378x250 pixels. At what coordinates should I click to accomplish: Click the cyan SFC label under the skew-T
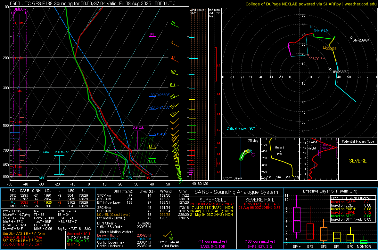pyautogui.click(x=42, y=178)
